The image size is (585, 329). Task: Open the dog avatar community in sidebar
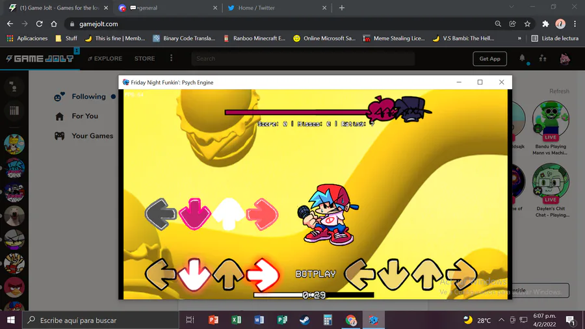(x=14, y=216)
